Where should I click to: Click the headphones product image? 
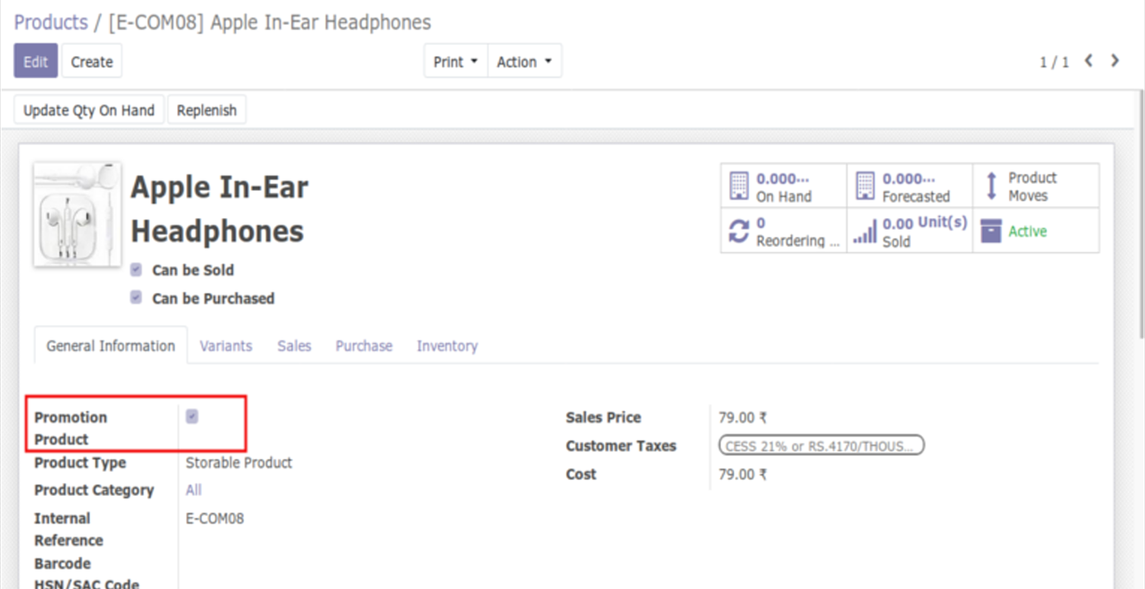click(x=77, y=215)
